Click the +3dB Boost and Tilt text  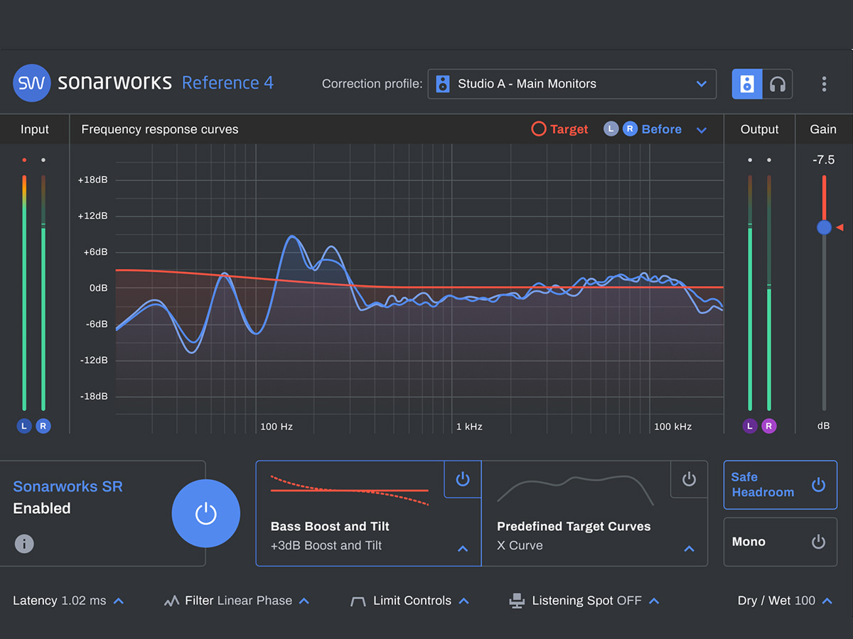[x=326, y=545]
